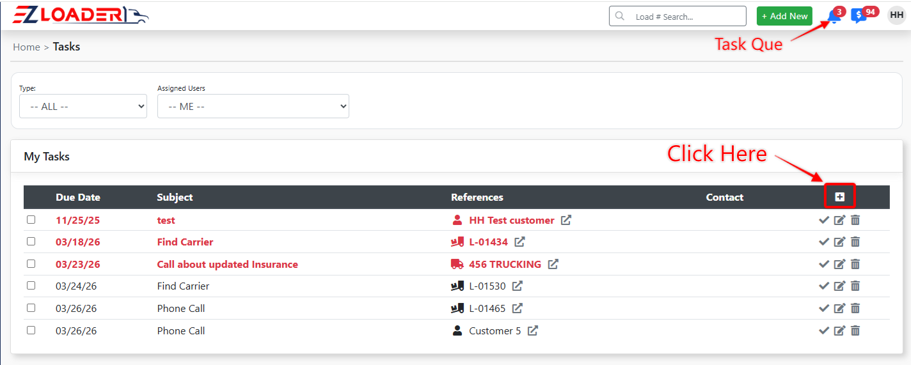Click the 'test' subject text
The width and height of the screenshot is (911, 365).
tap(166, 221)
